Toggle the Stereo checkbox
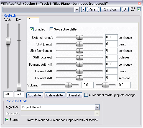The width and height of the screenshot is (143, 128). coord(7,120)
